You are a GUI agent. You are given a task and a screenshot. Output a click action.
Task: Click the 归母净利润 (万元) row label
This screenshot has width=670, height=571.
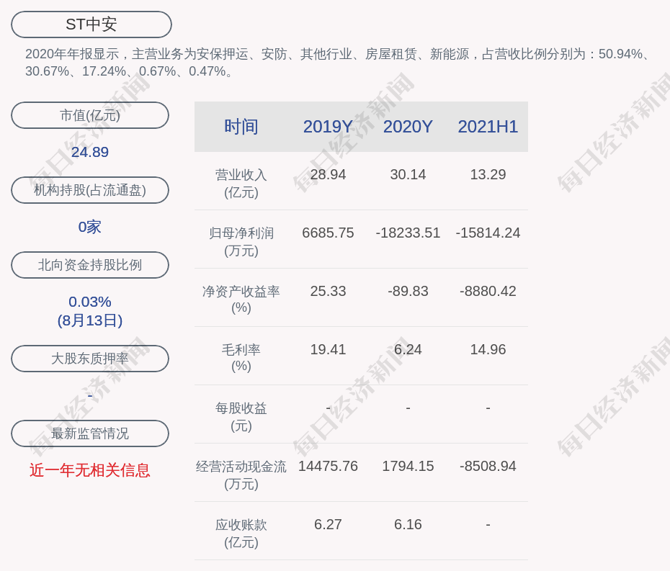click(x=241, y=242)
